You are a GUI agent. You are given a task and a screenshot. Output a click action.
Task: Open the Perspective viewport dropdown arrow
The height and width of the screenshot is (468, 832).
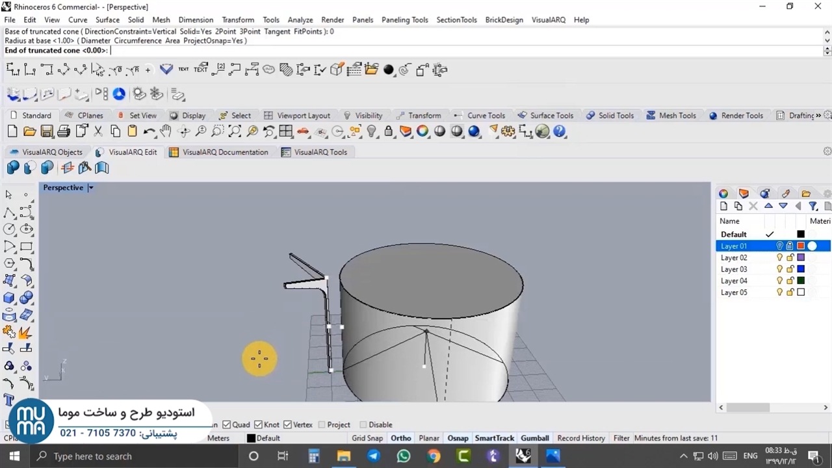pos(90,188)
